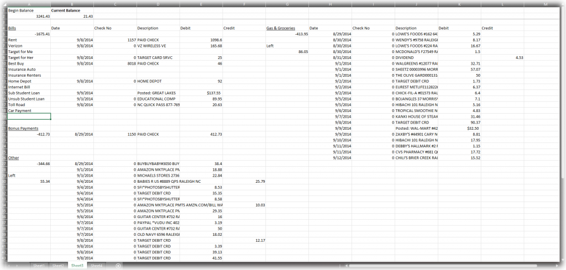
Task: Select the Bonus Payments heading cell
Action: click(x=29, y=128)
